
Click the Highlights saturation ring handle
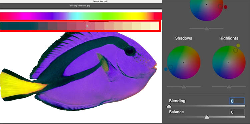click(235, 50)
